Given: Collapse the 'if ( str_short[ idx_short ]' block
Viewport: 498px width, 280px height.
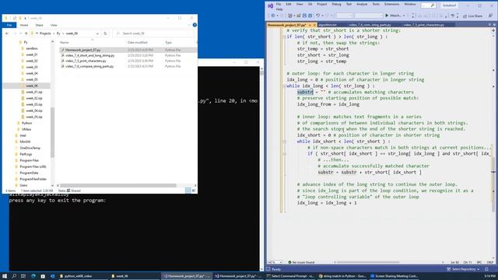Looking at the screenshot, I should point(284,154).
